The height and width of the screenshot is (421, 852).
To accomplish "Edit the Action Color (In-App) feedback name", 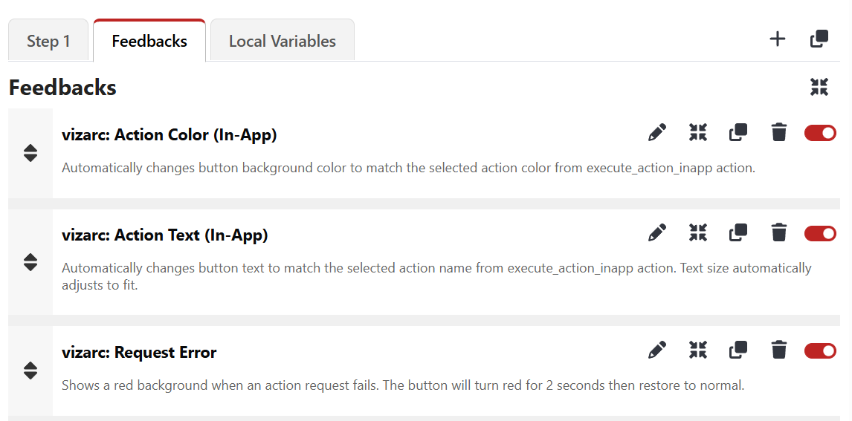I will click(657, 133).
